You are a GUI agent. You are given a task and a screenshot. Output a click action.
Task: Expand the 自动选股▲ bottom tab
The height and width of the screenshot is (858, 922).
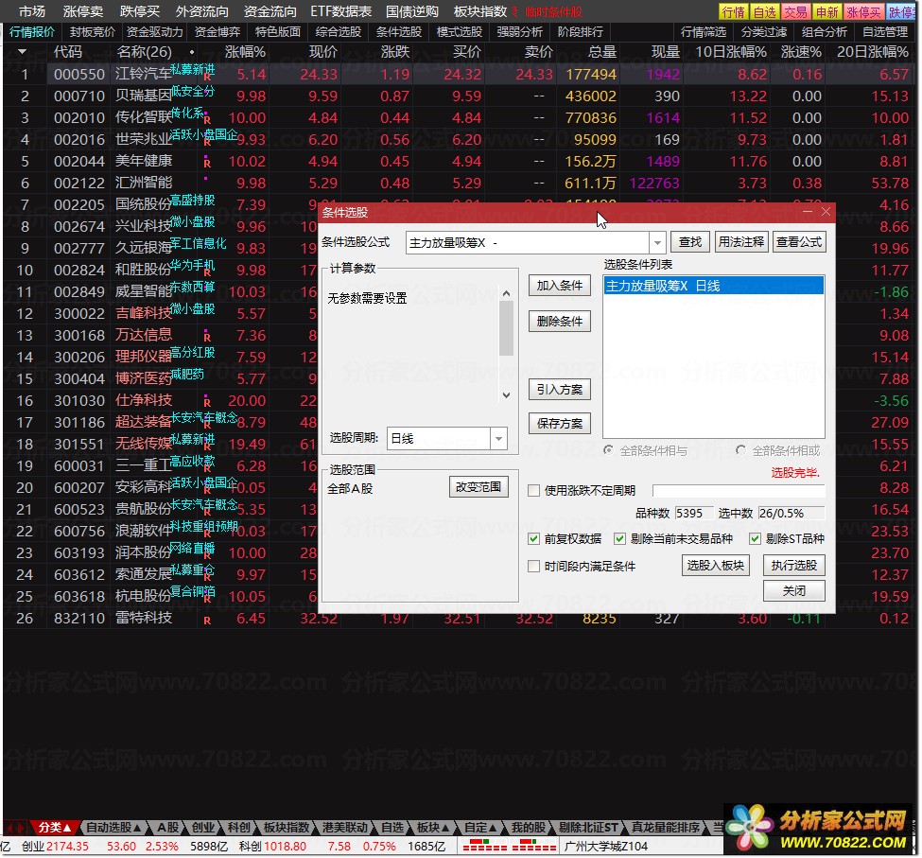click(113, 828)
